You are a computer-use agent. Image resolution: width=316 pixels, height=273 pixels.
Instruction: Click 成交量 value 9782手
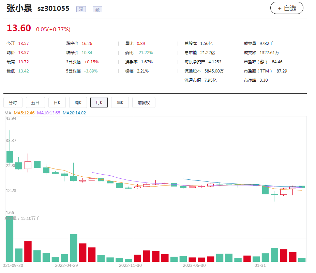click(267, 44)
